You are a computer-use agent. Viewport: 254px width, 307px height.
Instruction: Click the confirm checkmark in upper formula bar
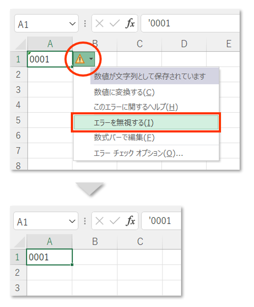114,23
